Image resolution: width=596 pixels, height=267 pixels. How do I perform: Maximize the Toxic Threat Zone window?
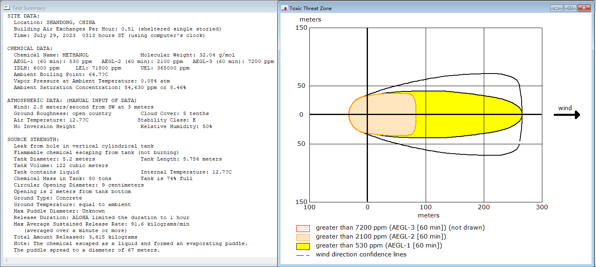[x=570, y=8]
